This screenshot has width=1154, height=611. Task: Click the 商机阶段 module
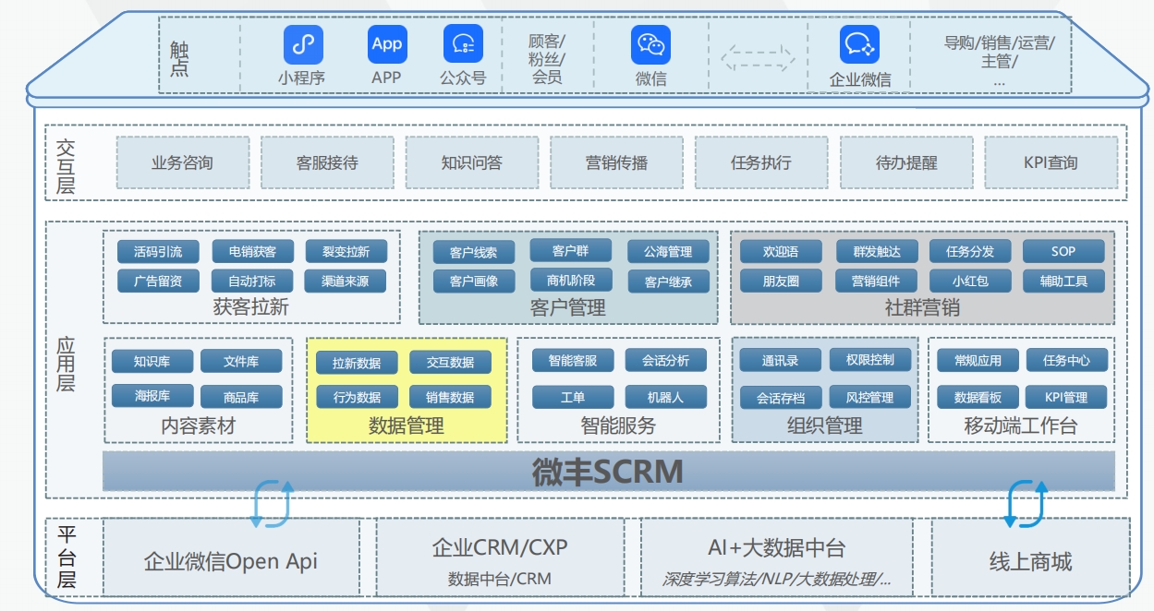point(570,280)
